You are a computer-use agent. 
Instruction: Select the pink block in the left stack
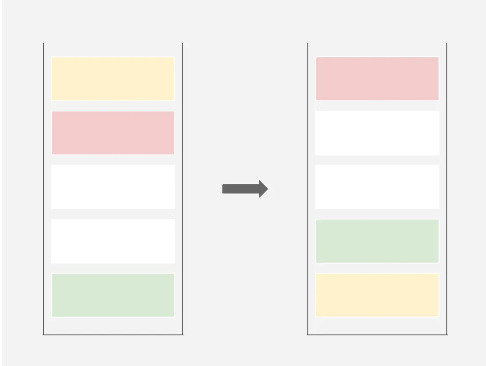pos(113,133)
